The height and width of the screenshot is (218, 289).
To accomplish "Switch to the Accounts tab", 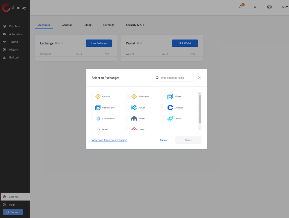I will coord(44,25).
